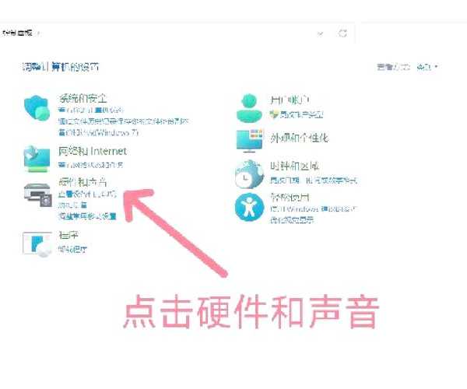This screenshot has width=467, height=389.
Task: Expand the address bar history dropdown chevron
Action: (321, 33)
